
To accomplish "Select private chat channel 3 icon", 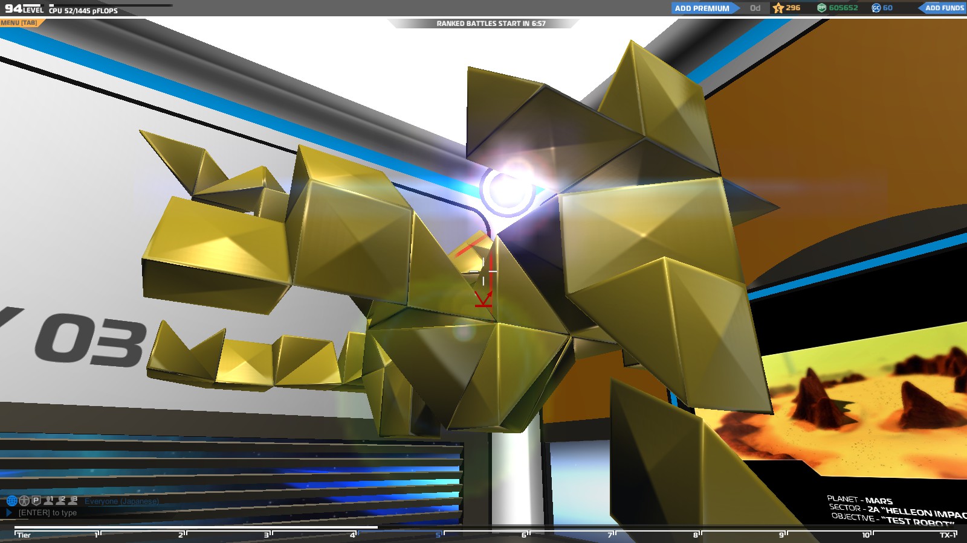I will coord(73,500).
